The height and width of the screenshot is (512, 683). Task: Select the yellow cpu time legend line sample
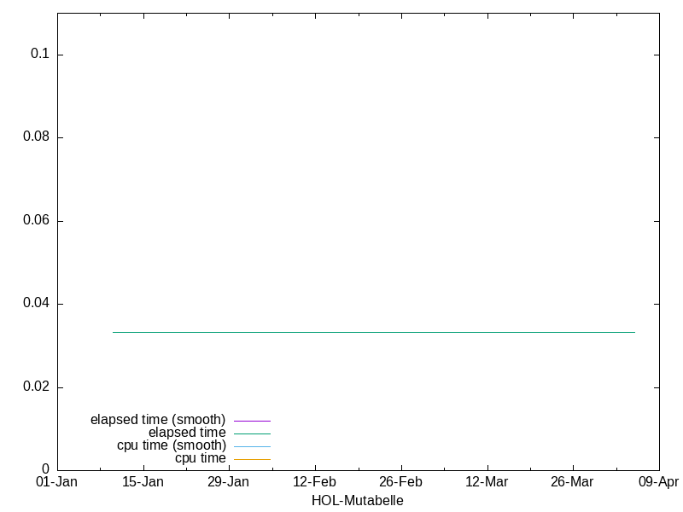tap(252, 459)
